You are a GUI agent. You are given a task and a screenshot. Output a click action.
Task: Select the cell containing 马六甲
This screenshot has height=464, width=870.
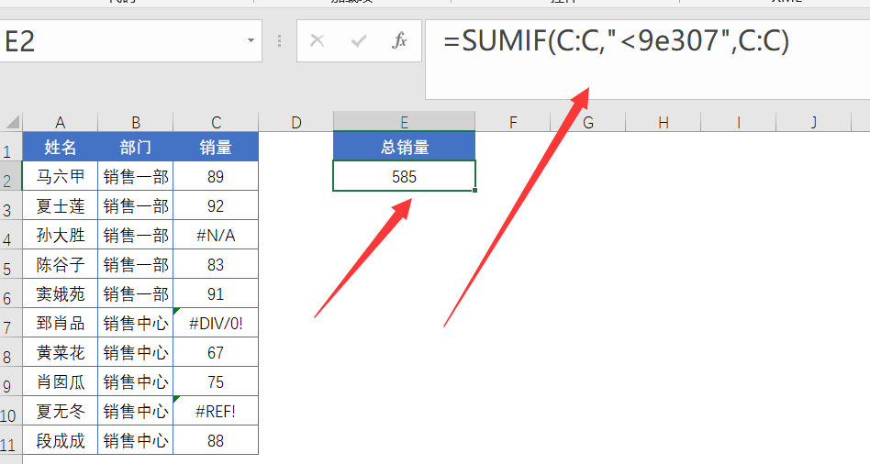pyautogui.click(x=60, y=177)
